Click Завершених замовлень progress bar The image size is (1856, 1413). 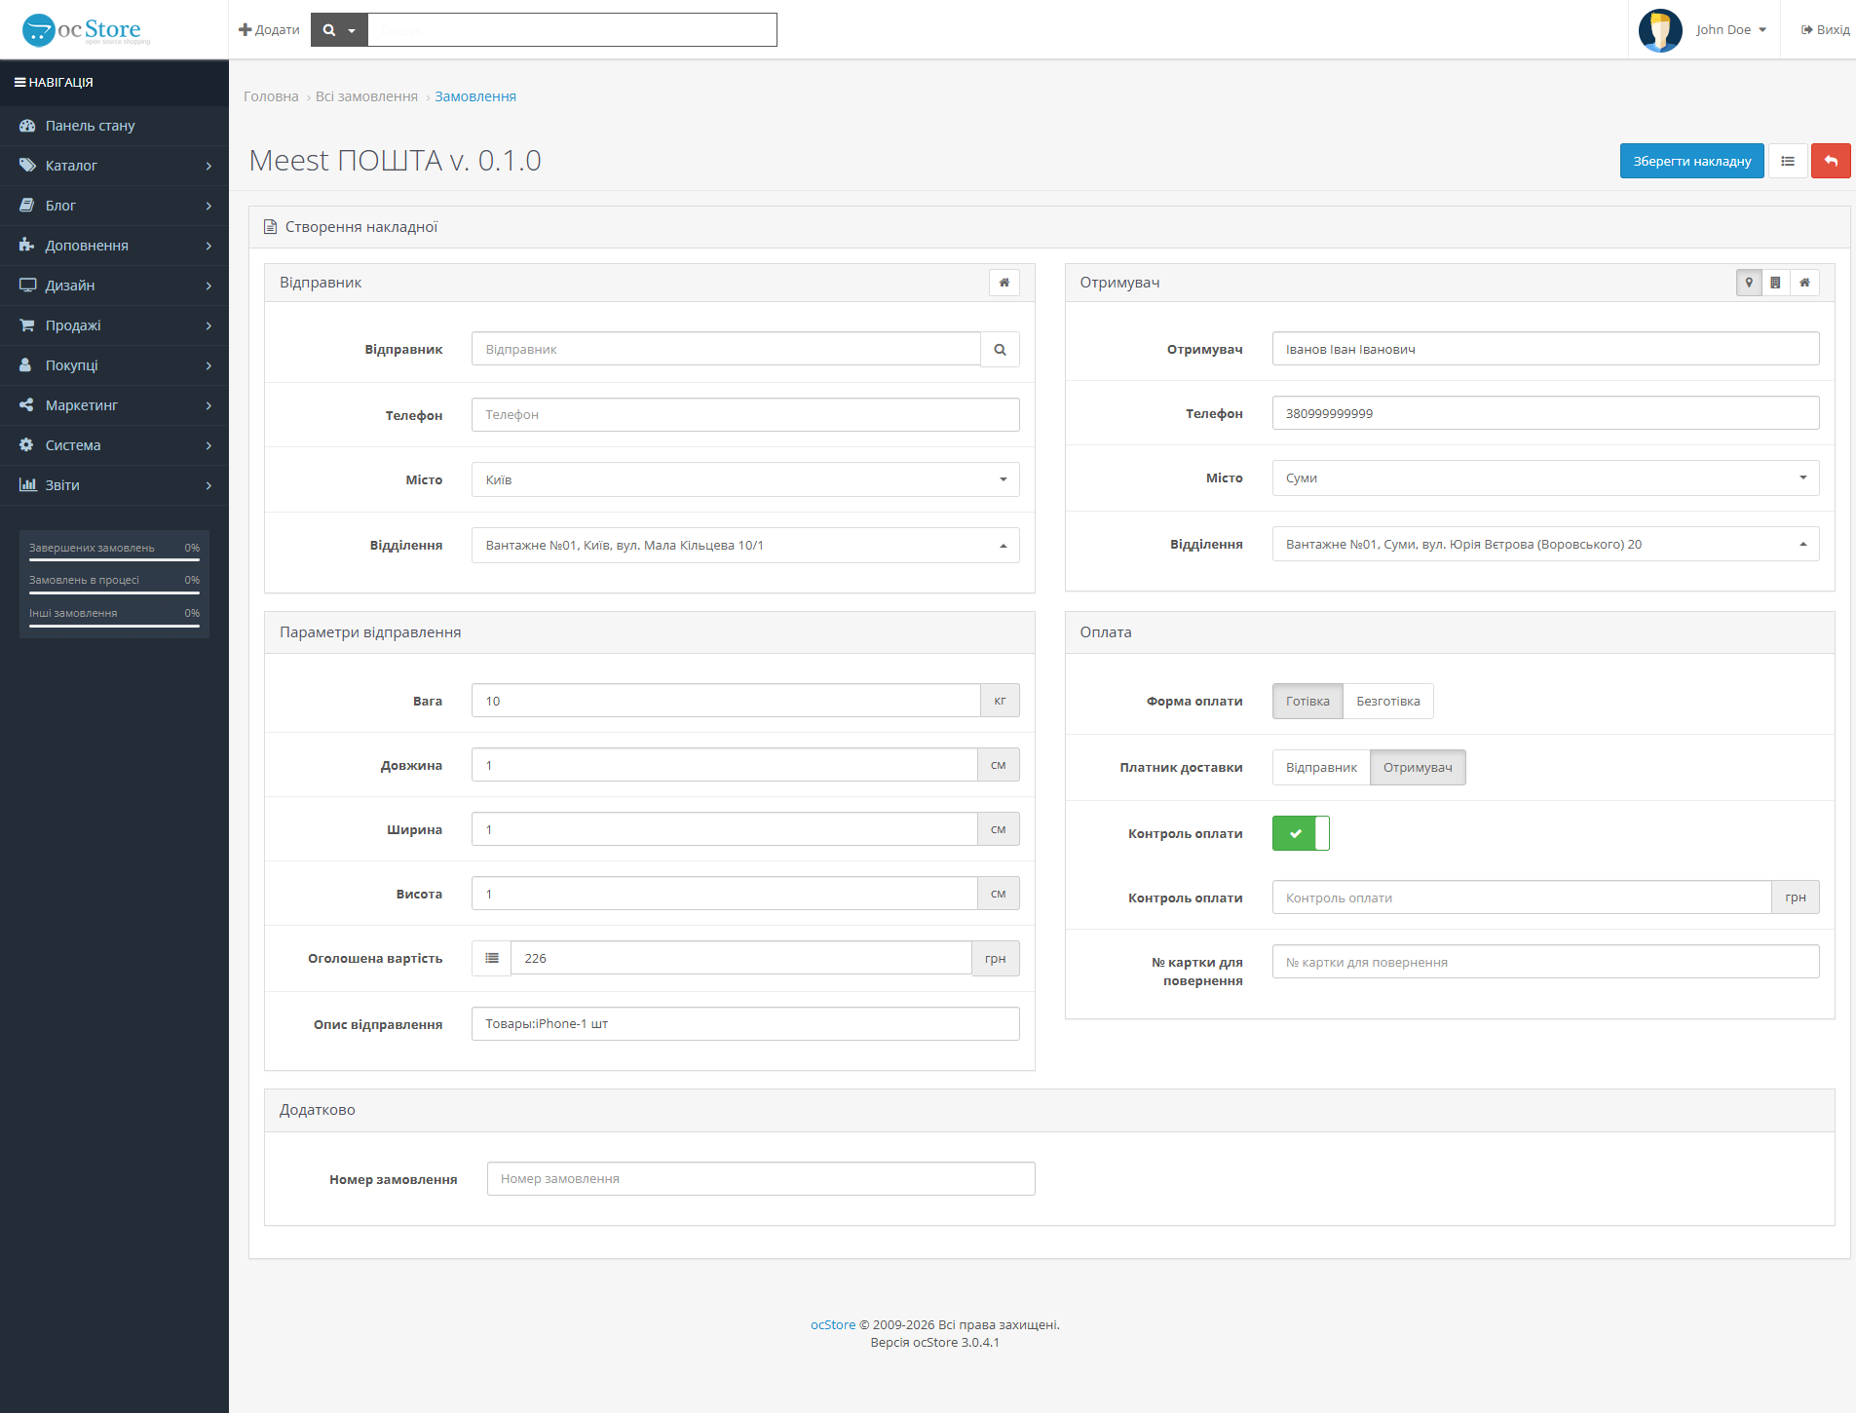(114, 561)
